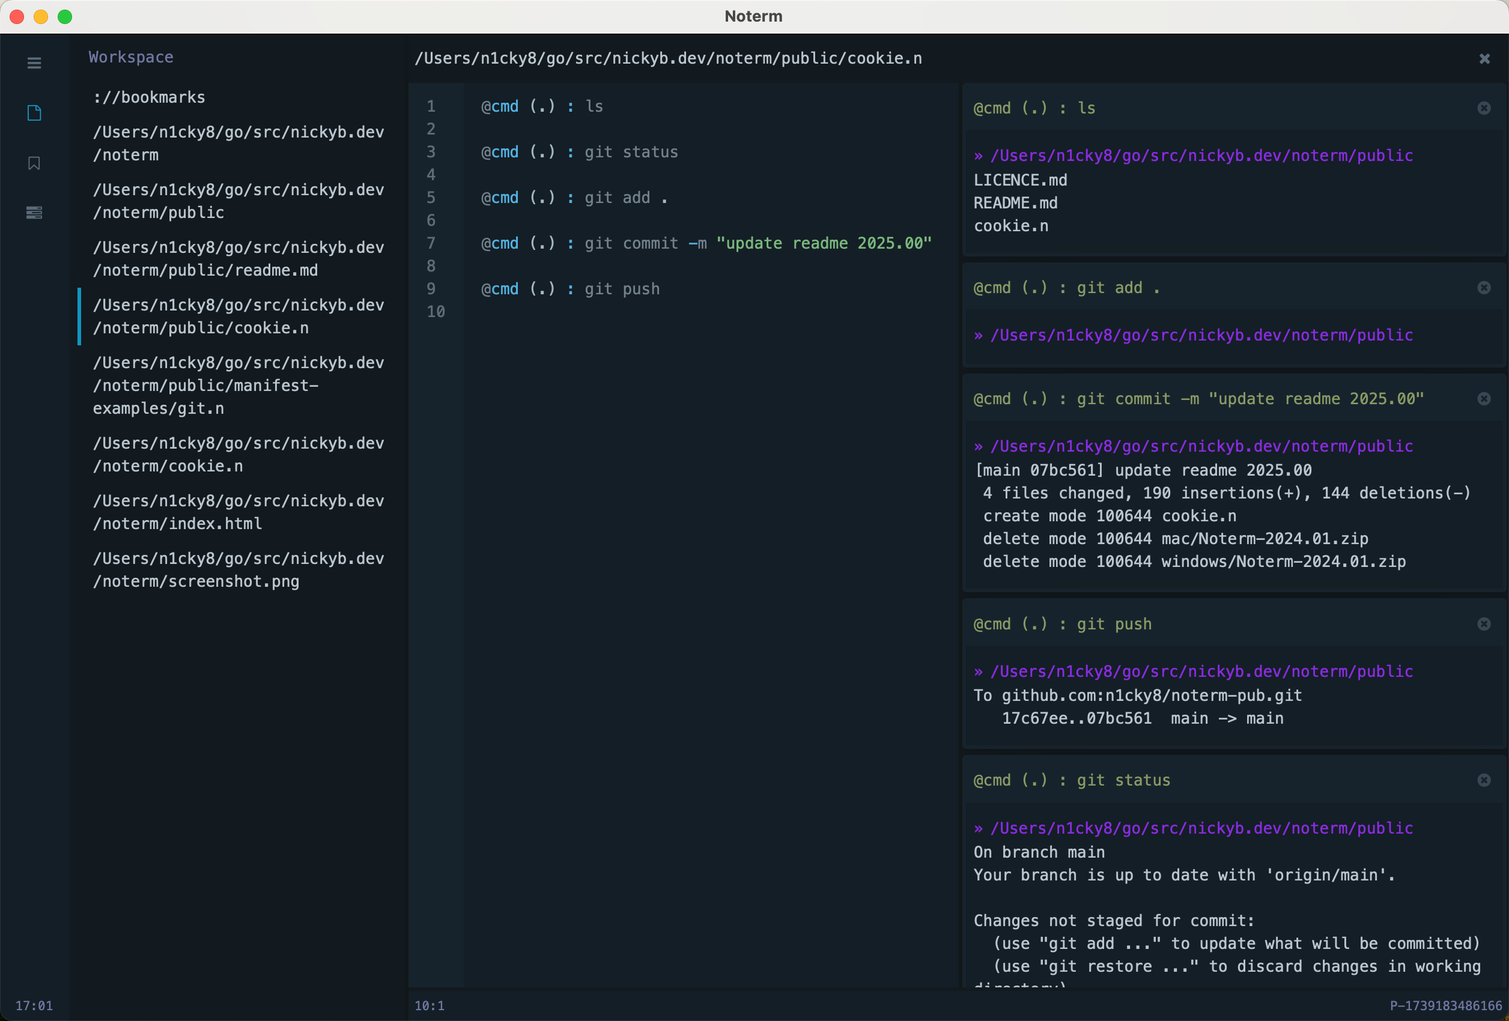Dismiss the 'ls' output block

coord(1484,108)
